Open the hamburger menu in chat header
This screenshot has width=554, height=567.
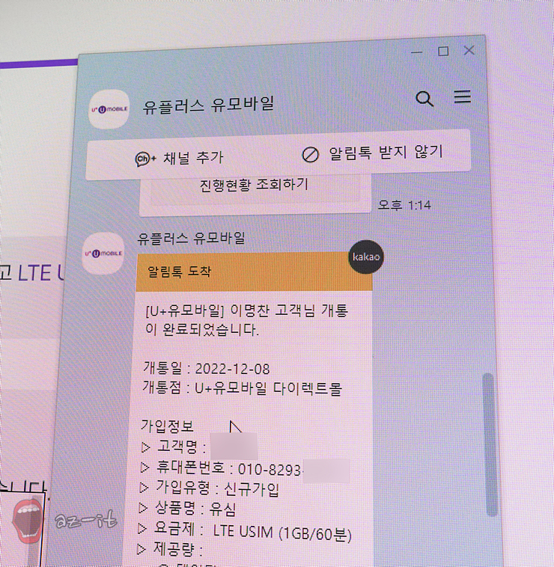click(463, 96)
